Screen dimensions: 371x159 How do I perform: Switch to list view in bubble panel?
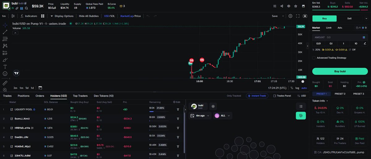tap(301, 106)
